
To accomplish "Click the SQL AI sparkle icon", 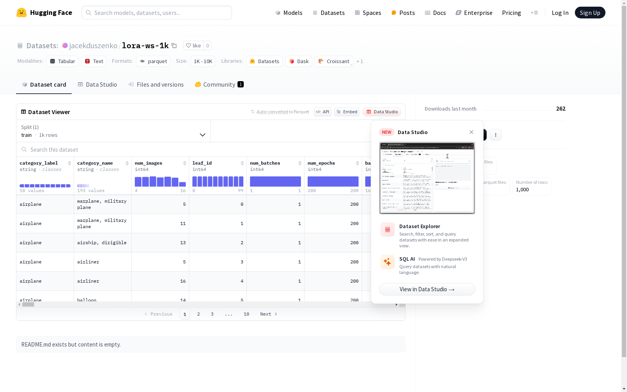I will click(x=388, y=262).
